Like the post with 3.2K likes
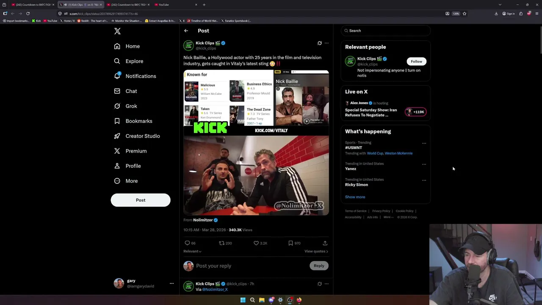Screen dimensions: 542x305 pyautogui.click(x=260, y=243)
